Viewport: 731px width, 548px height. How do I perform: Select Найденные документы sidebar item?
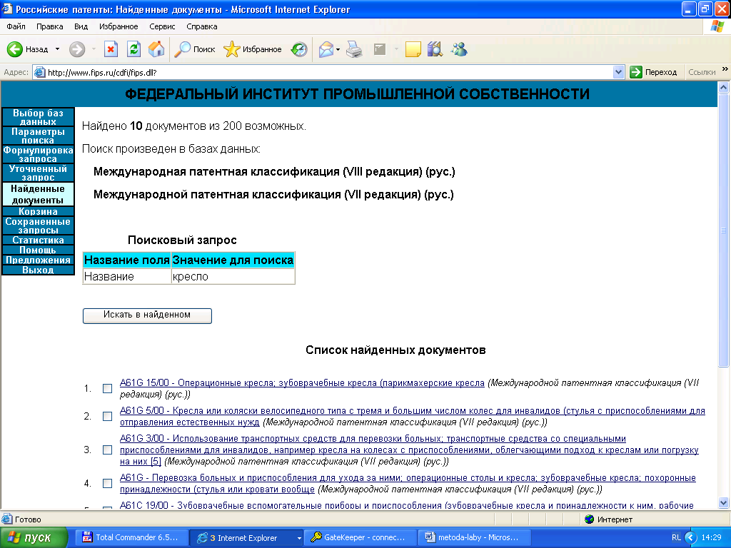tap(38, 194)
